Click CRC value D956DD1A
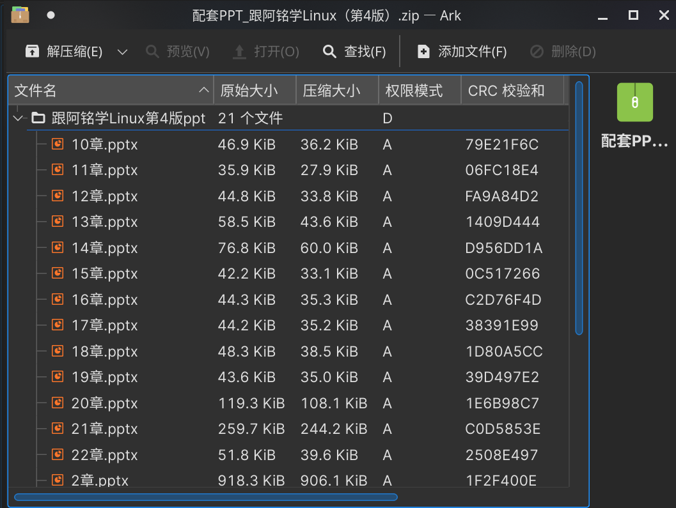This screenshot has width=676, height=508. 503,248
